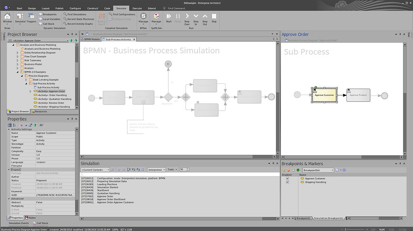Expand the Risk Taxonomy folder
The image size is (413, 231).
[x=18, y=60]
